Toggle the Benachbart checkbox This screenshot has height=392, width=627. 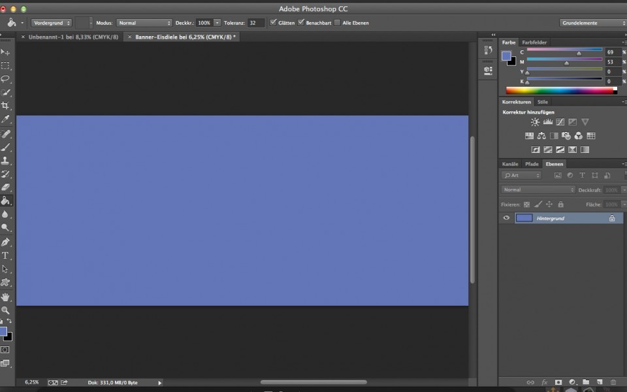301,22
